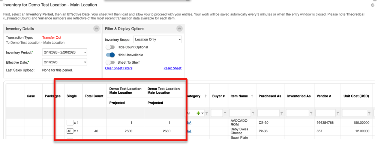378x145 pixels.
Task: Click the Unit Cost filter text box
Action: [355, 113]
